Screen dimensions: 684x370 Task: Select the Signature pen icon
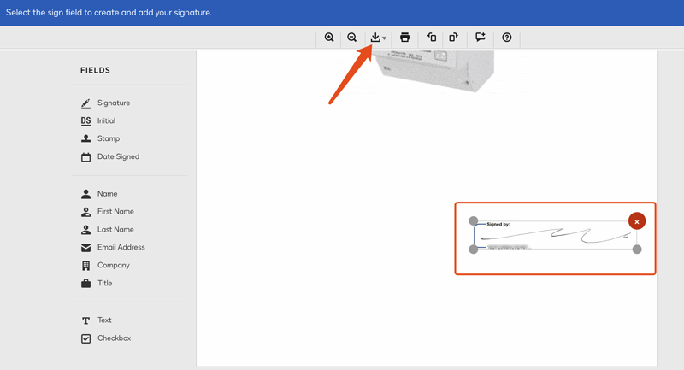point(86,103)
